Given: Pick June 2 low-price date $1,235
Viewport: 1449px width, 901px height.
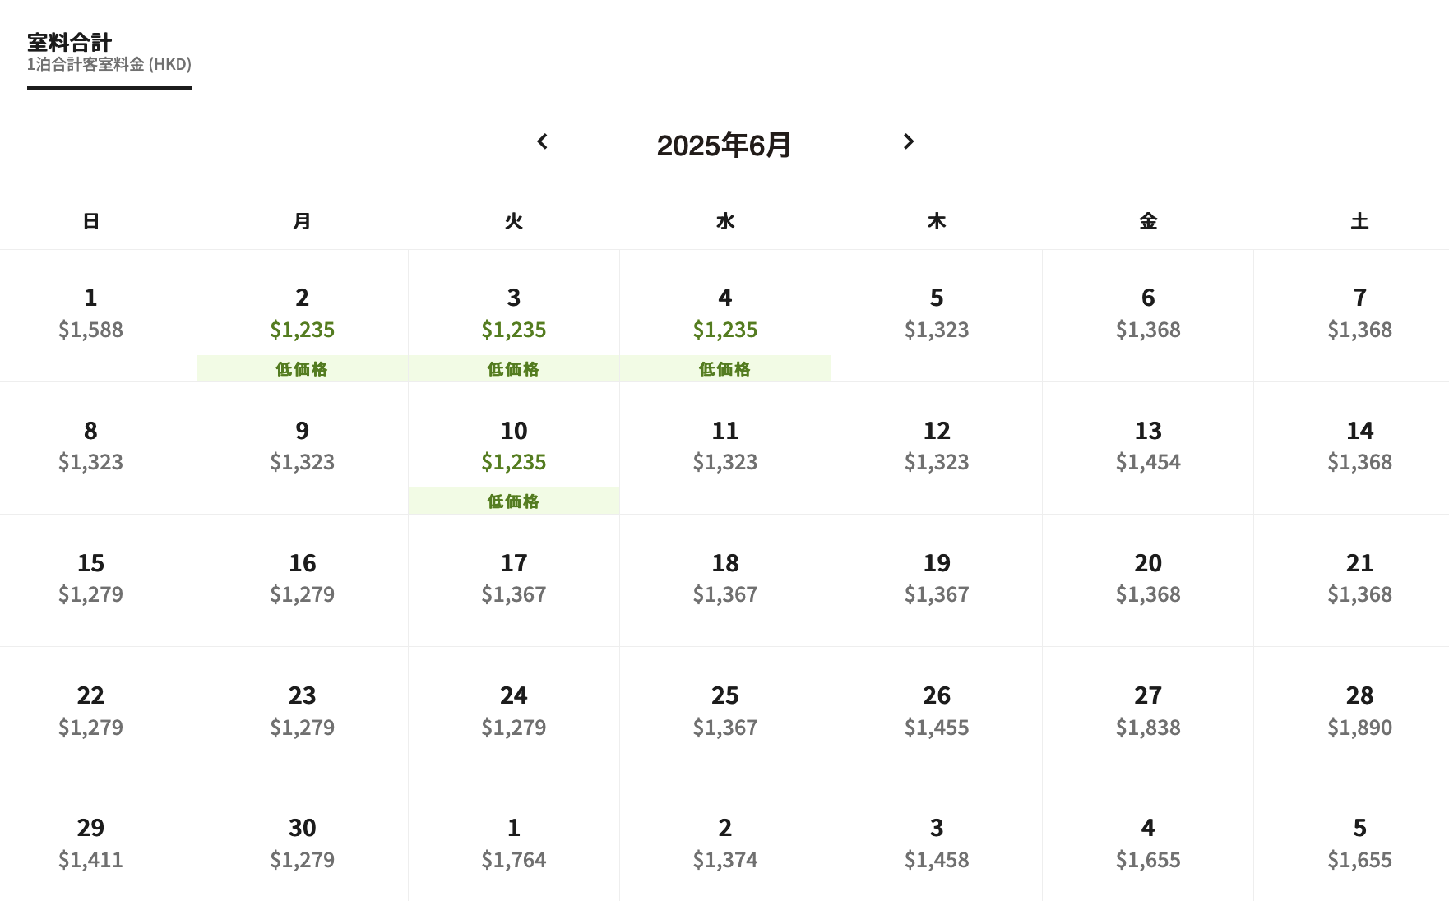Looking at the screenshot, I should tap(303, 316).
